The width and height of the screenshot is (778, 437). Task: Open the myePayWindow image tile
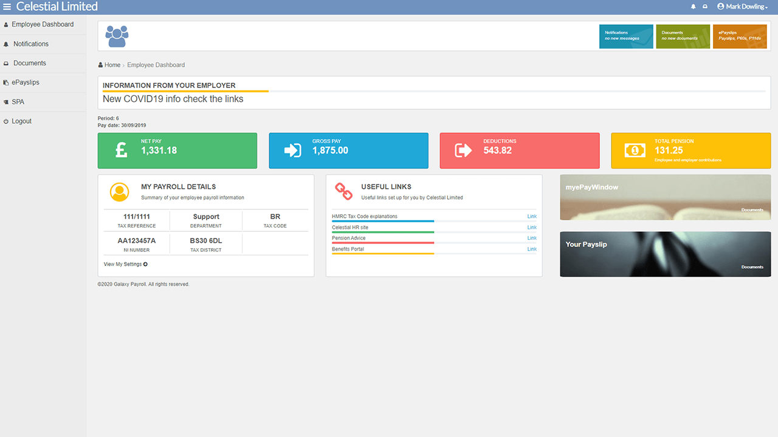[x=665, y=197]
